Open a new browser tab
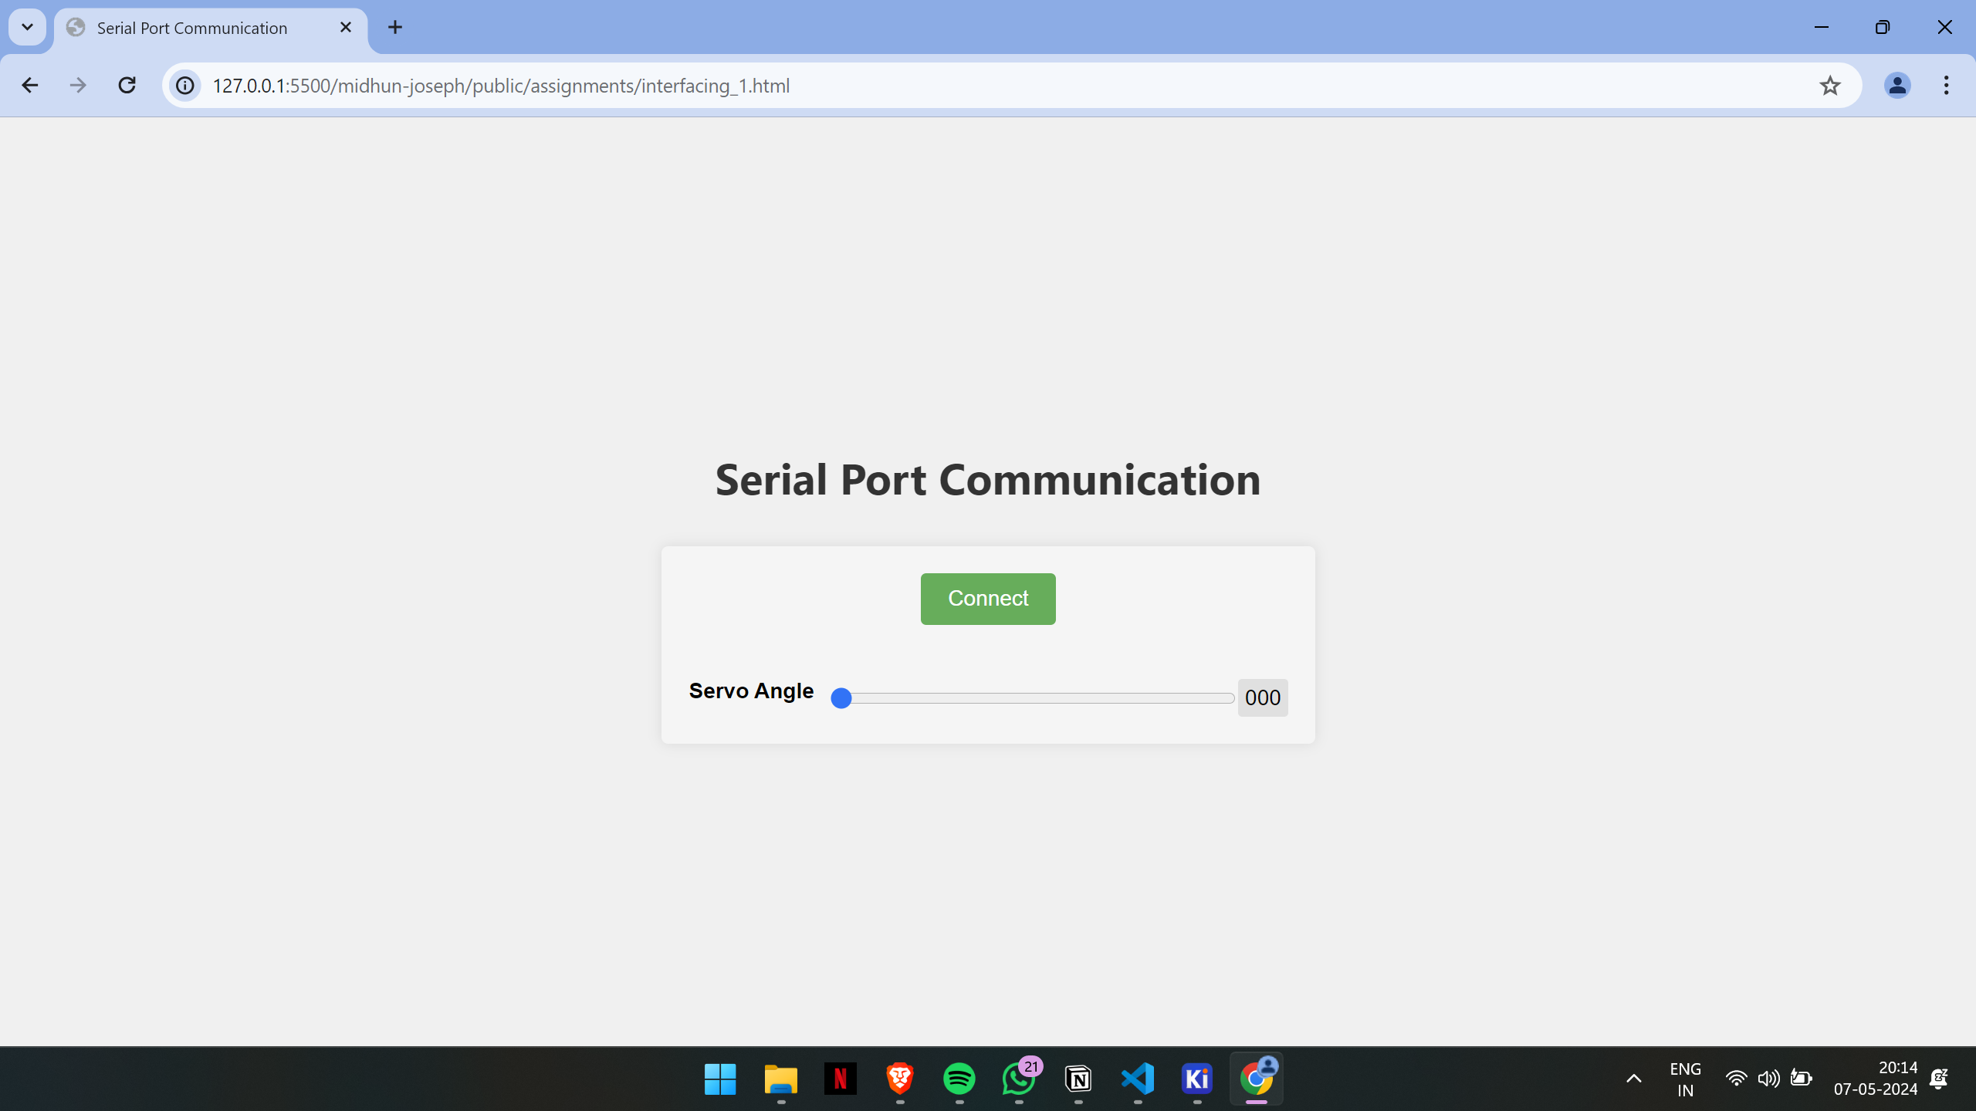Image resolution: width=1976 pixels, height=1111 pixels. tap(395, 28)
